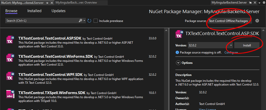Open the document tab overflow dropdown arrow

259,3
